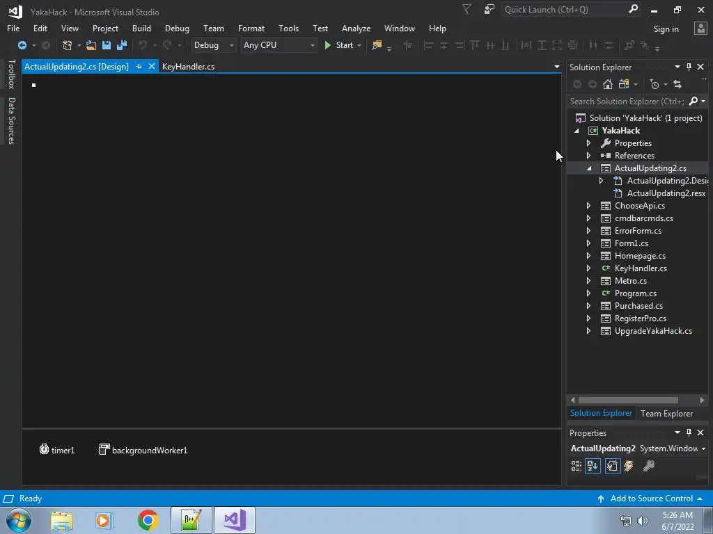The height and width of the screenshot is (534, 713).
Task: Click the Sign in link
Action: (x=666, y=29)
